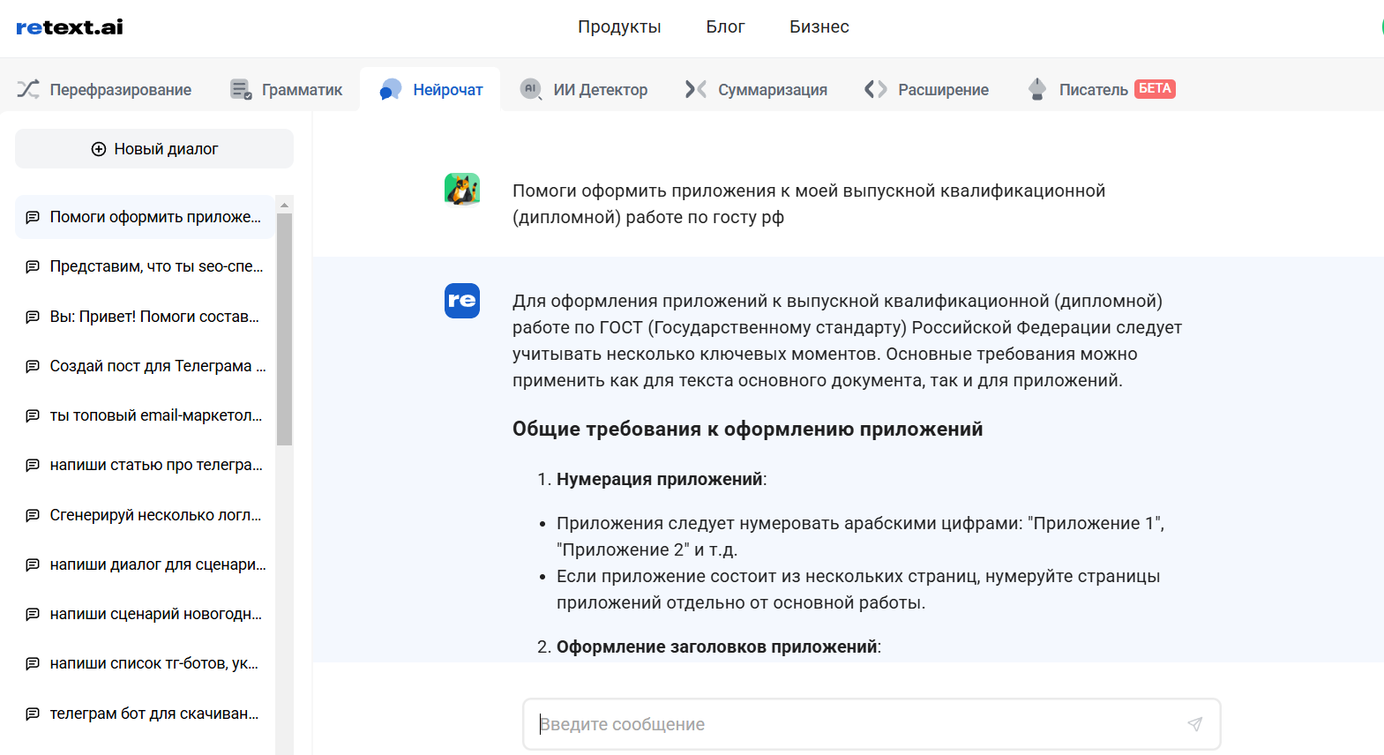Click the paper plane send icon
This screenshot has height=755, width=1384.
1194,724
